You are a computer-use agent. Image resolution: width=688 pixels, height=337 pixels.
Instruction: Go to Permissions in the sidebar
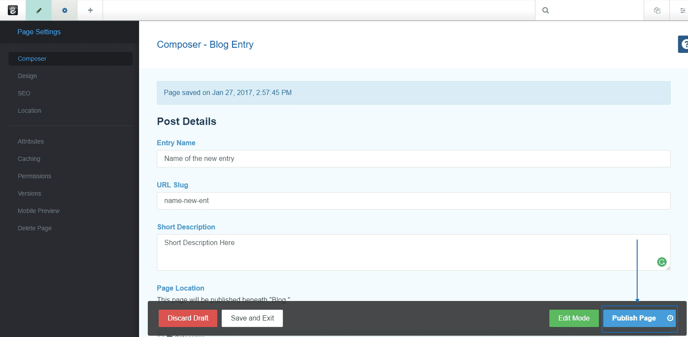[34, 176]
